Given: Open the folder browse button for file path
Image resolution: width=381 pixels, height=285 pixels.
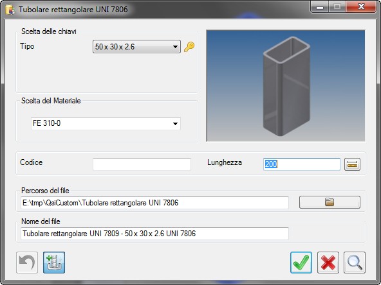Looking at the screenshot, I should pyautogui.click(x=330, y=202).
